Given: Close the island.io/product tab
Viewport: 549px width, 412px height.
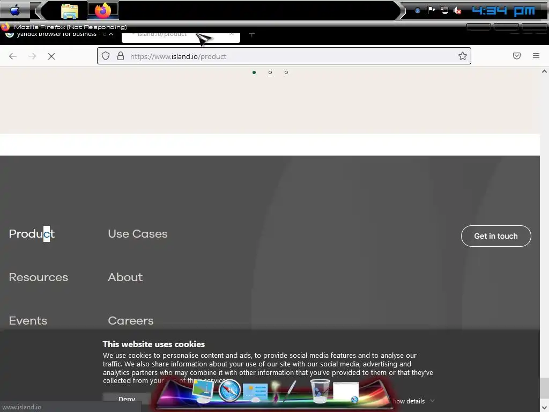Looking at the screenshot, I should (232, 34).
